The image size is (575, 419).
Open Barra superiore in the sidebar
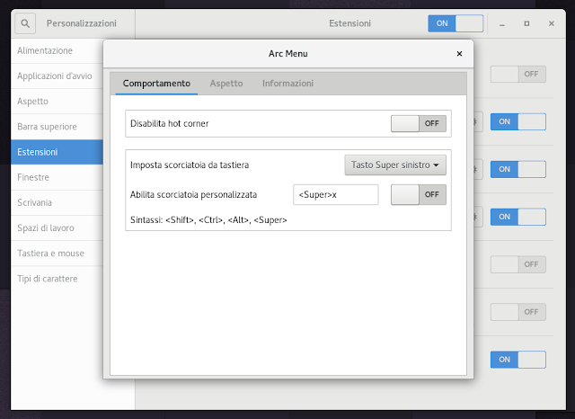click(57, 127)
